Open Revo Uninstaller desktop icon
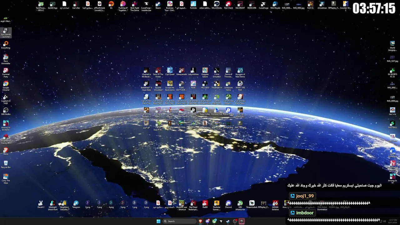The height and width of the screenshot is (225, 400). pos(6,59)
